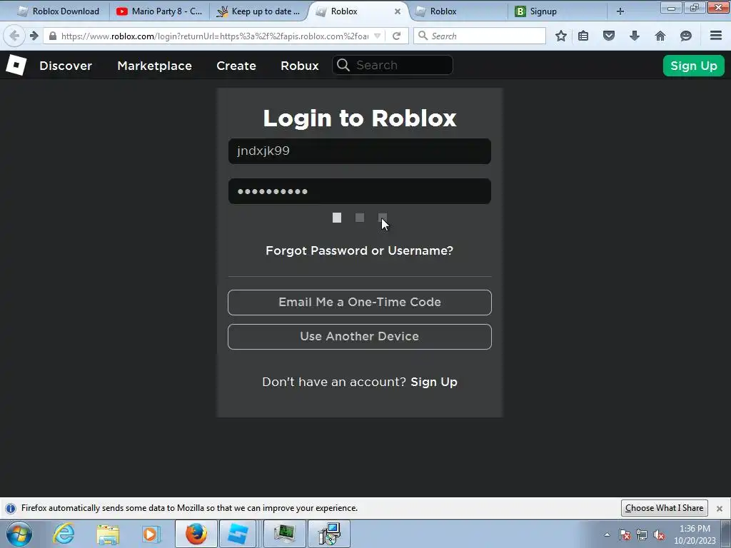Close the active Roblox tab

click(398, 11)
